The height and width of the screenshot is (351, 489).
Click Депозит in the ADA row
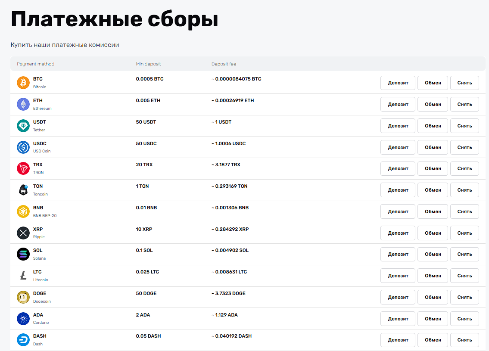pyautogui.click(x=398, y=319)
